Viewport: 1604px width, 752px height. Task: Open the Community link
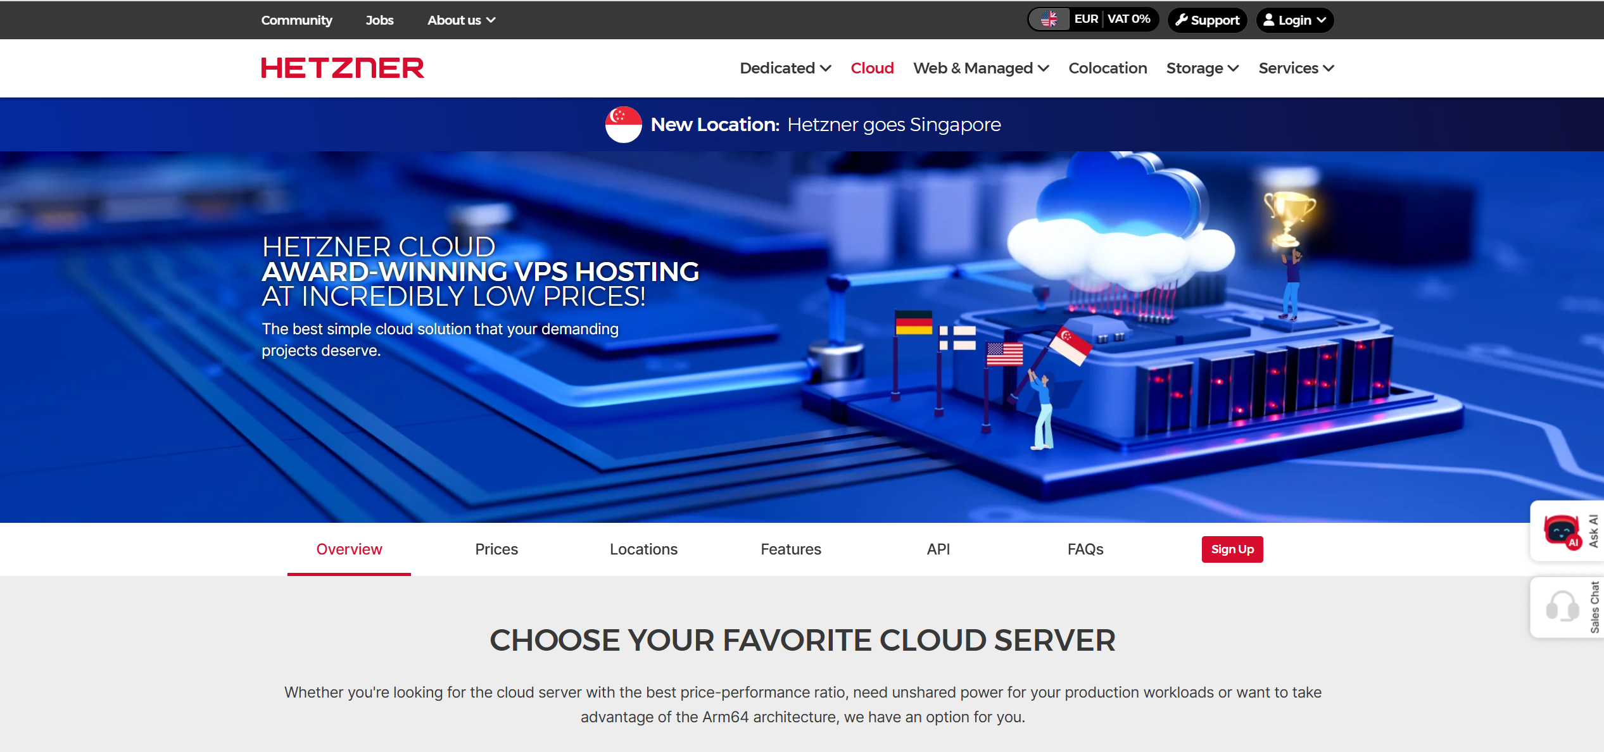pos(296,20)
